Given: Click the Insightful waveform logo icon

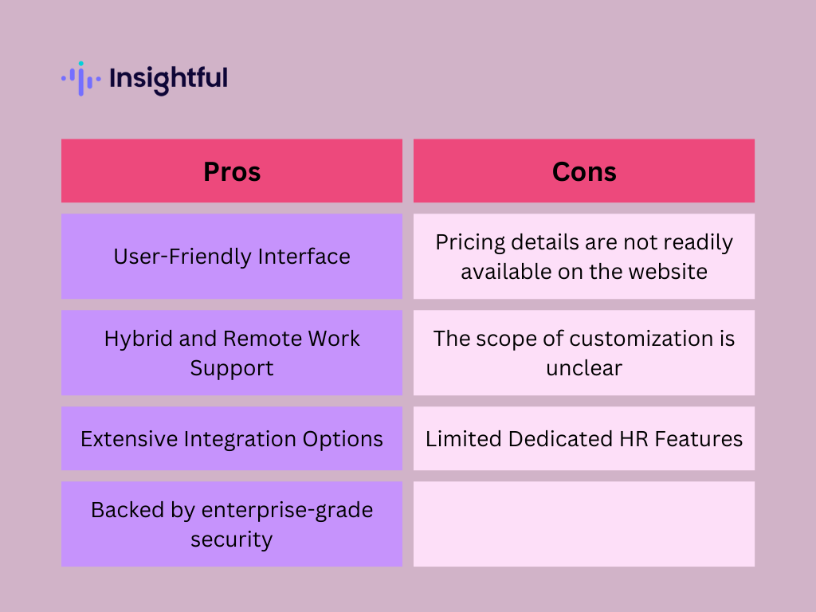Looking at the screenshot, I should pyautogui.click(x=80, y=78).
